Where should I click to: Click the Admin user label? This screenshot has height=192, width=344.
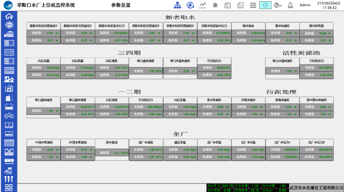[x=305, y=5]
